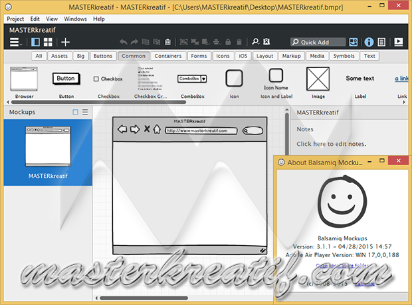Toggle the navigator panel view icon
This screenshot has height=305, width=412.
pyautogui.click(x=35, y=42)
